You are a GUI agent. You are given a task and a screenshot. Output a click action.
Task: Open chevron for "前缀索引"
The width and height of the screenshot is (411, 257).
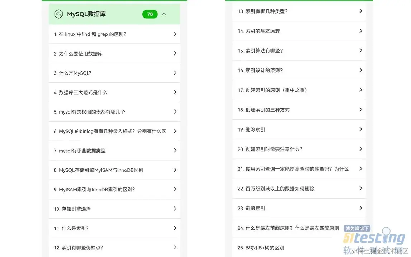coord(361,208)
